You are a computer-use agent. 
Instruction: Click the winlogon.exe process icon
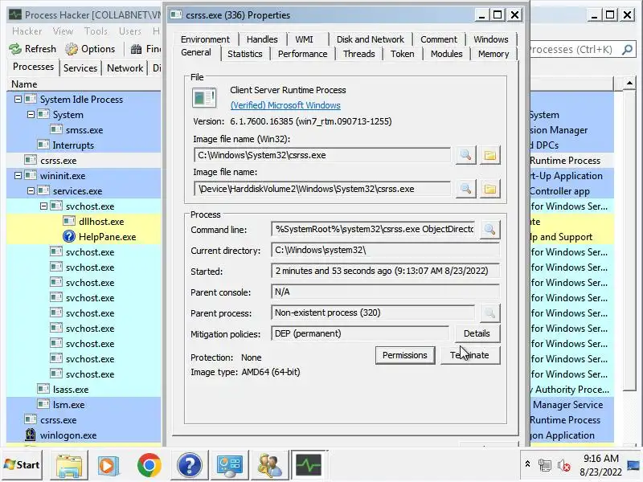click(31, 435)
